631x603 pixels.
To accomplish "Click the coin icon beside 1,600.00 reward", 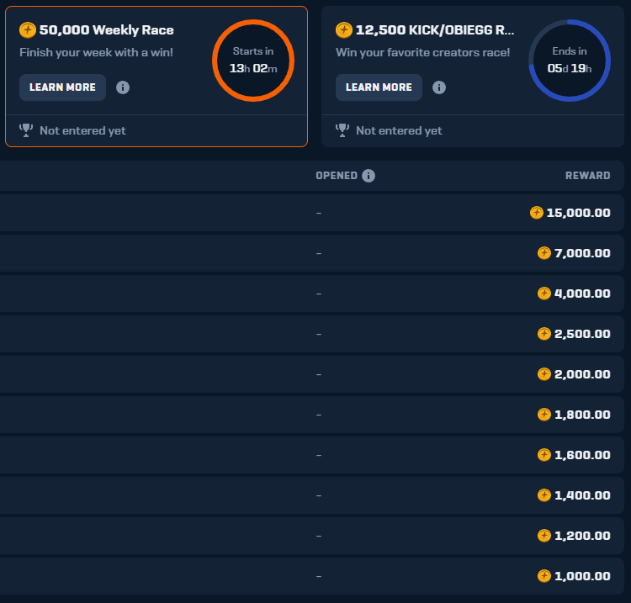I will (x=544, y=455).
